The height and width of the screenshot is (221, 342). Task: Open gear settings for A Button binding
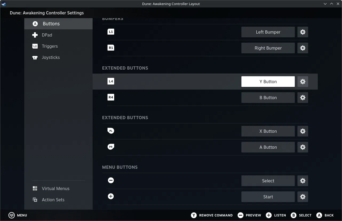pyautogui.click(x=303, y=147)
